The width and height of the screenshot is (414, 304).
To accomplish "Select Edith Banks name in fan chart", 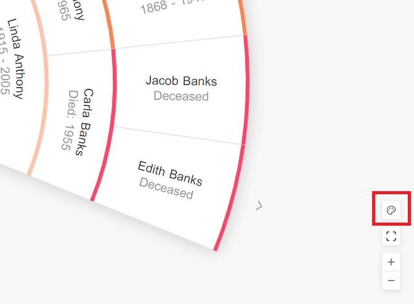I will [x=170, y=173].
